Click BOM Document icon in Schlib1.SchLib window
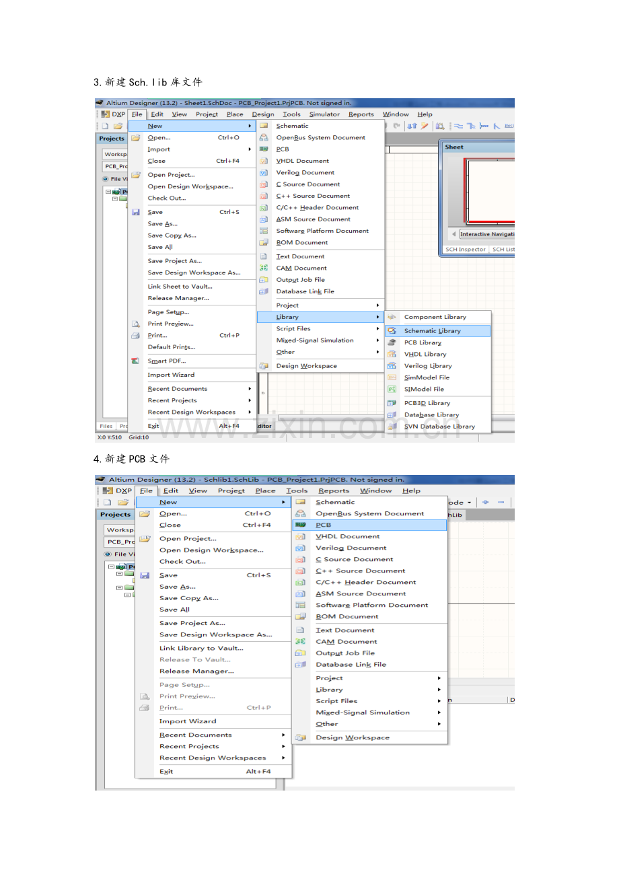Viewport: 619px width, 876px height. click(301, 616)
